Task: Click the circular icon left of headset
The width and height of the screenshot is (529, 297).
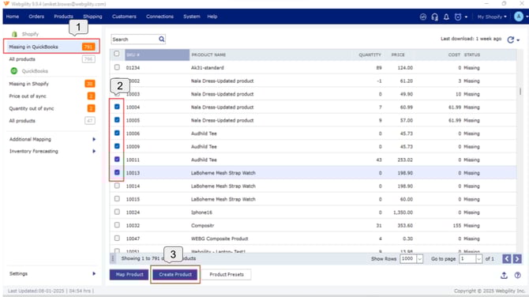Action: [x=422, y=17]
